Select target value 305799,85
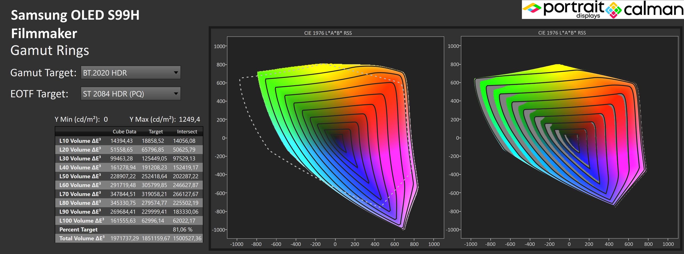This screenshot has width=684, height=254. pos(154,185)
